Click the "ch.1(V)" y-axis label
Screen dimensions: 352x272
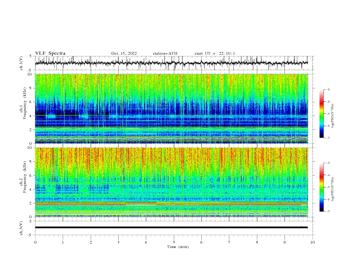(x=21, y=63)
